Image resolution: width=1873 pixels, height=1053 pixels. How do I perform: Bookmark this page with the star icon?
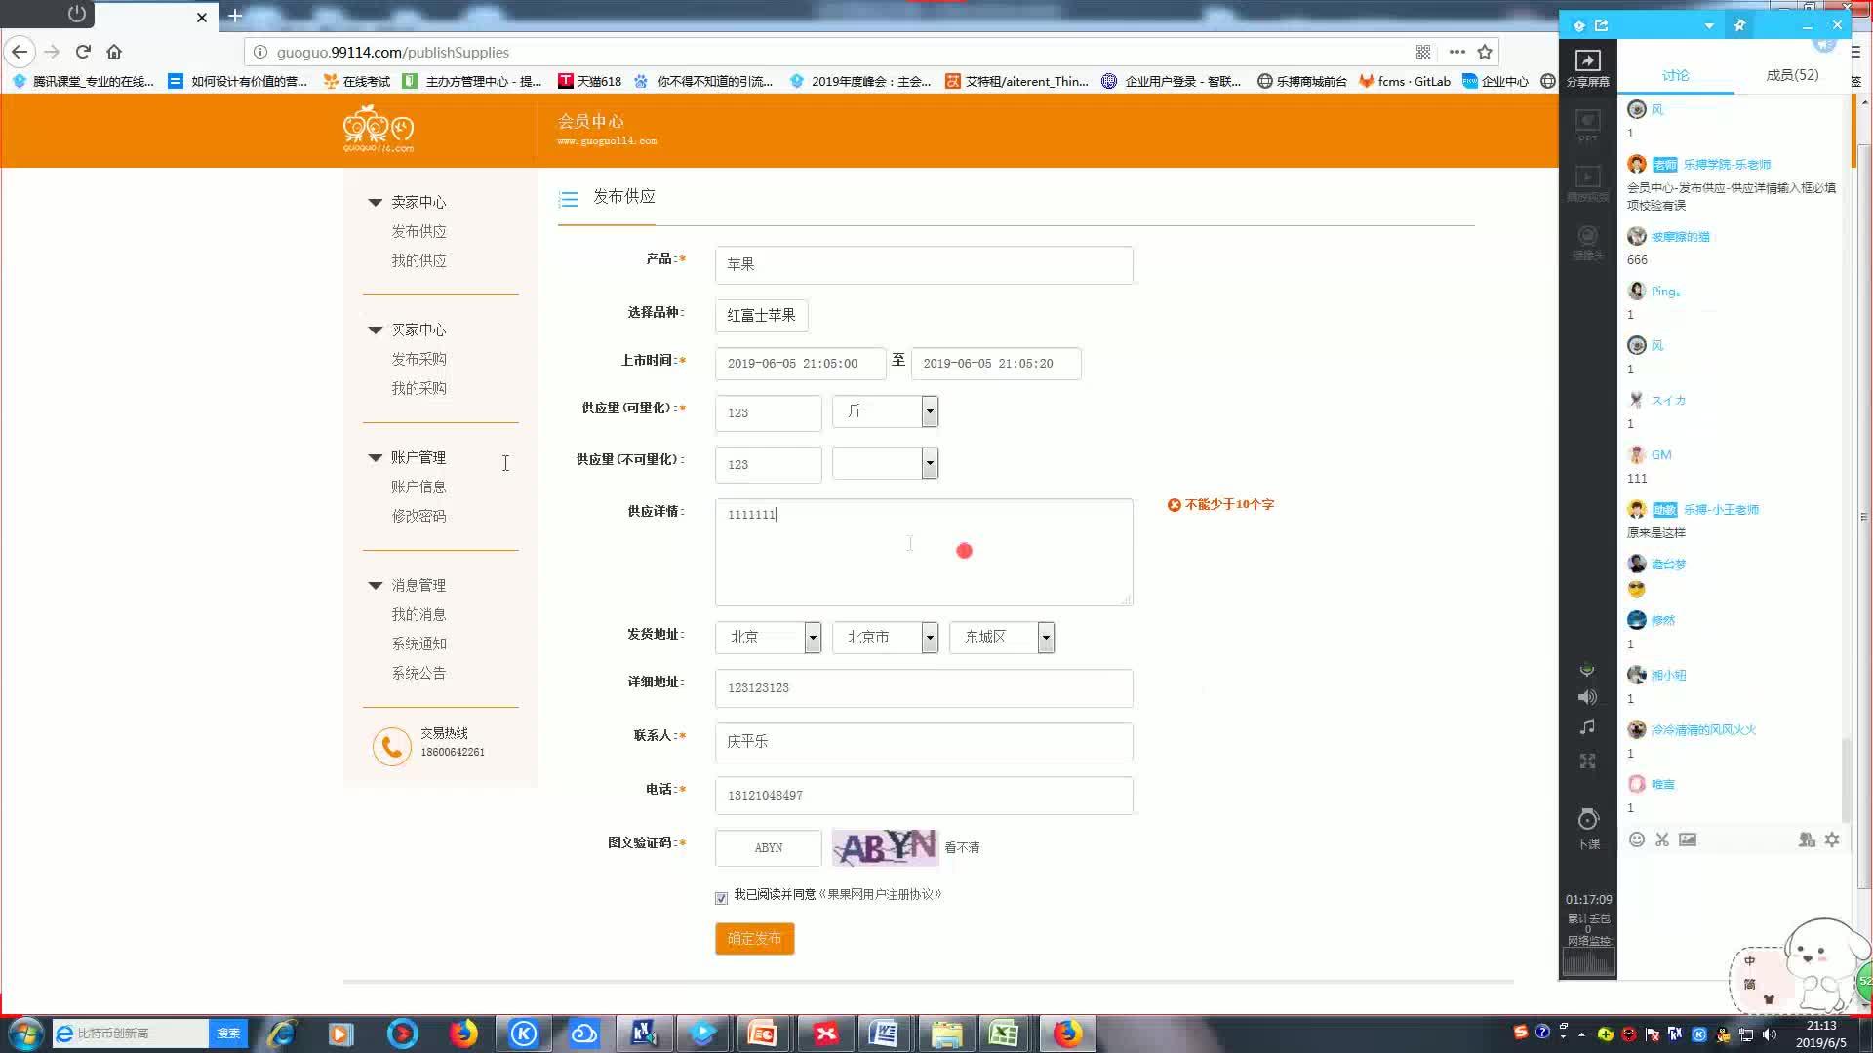[x=1485, y=52]
